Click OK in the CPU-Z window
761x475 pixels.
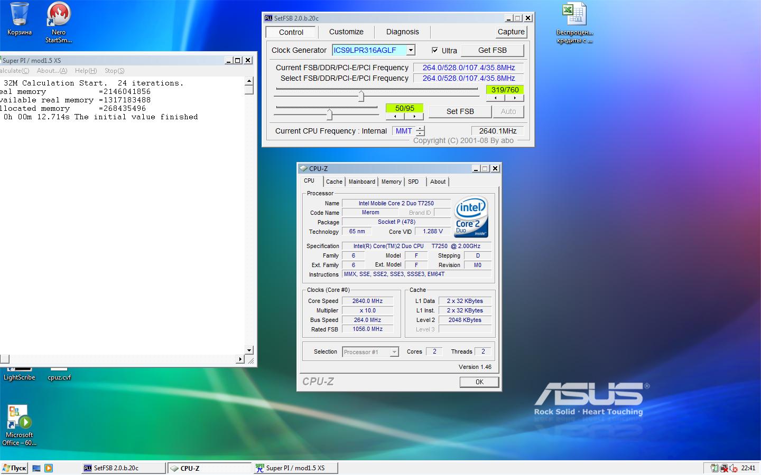pyautogui.click(x=479, y=382)
